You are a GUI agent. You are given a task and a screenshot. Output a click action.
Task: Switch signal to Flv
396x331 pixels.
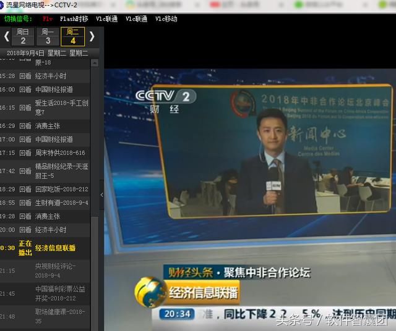tap(48, 19)
